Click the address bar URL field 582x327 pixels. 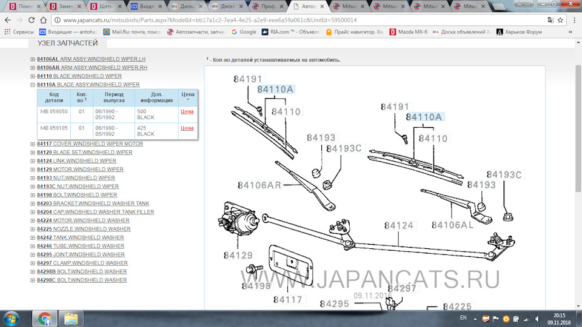[x=303, y=20]
